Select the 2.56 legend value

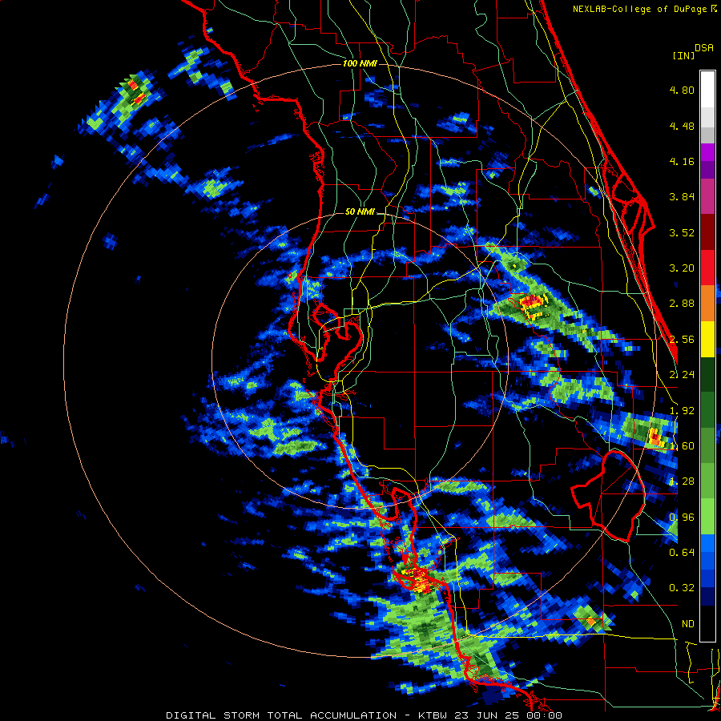coord(682,340)
